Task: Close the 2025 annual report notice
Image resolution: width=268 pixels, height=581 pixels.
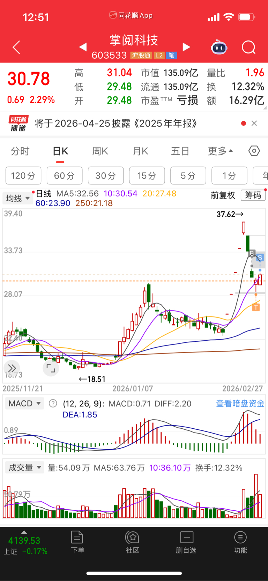Action: pos(254,123)
